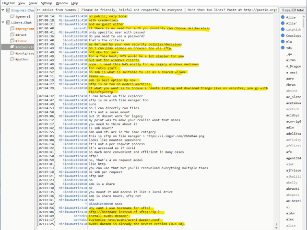Screen dimensions: 307x230
Task: Click the status dot next to Cowclops
Action: (283, 35)
